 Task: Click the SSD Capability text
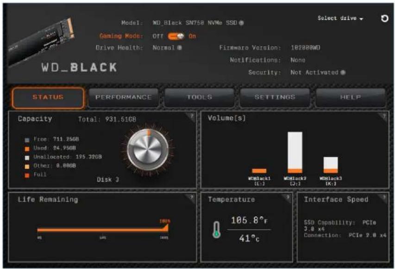click(x=340, y=225)
